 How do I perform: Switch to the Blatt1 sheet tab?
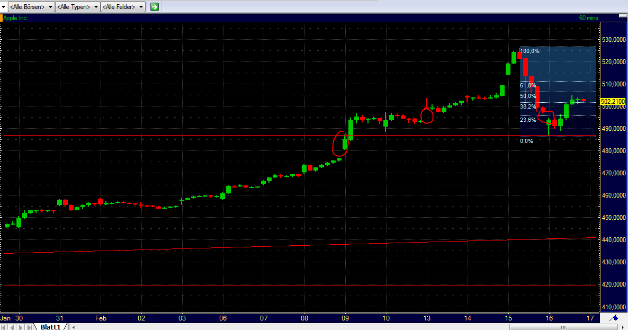pyautogui.click(x=50, y=327)
